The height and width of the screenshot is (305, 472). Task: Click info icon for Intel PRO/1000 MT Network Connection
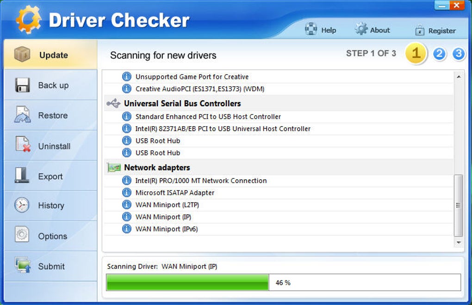pos(127,180)
